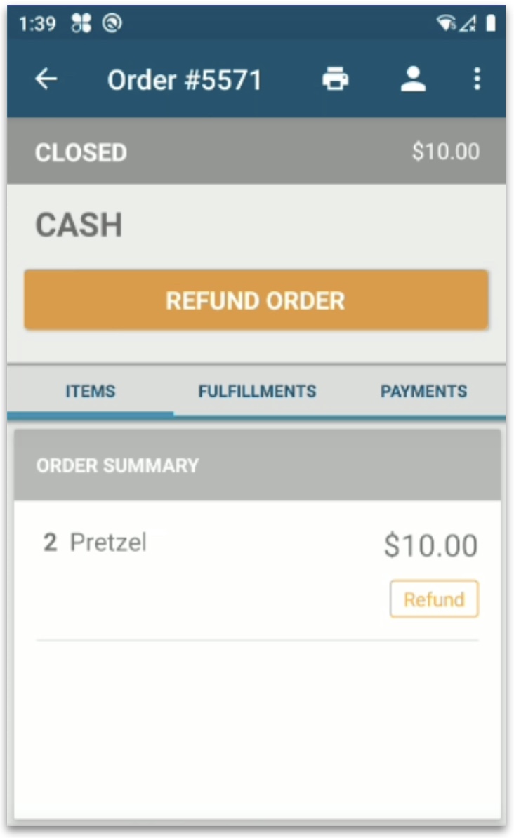514x838 pixels.
Task: Tap the Wi-Fi status icon
Action: [446, 22]
